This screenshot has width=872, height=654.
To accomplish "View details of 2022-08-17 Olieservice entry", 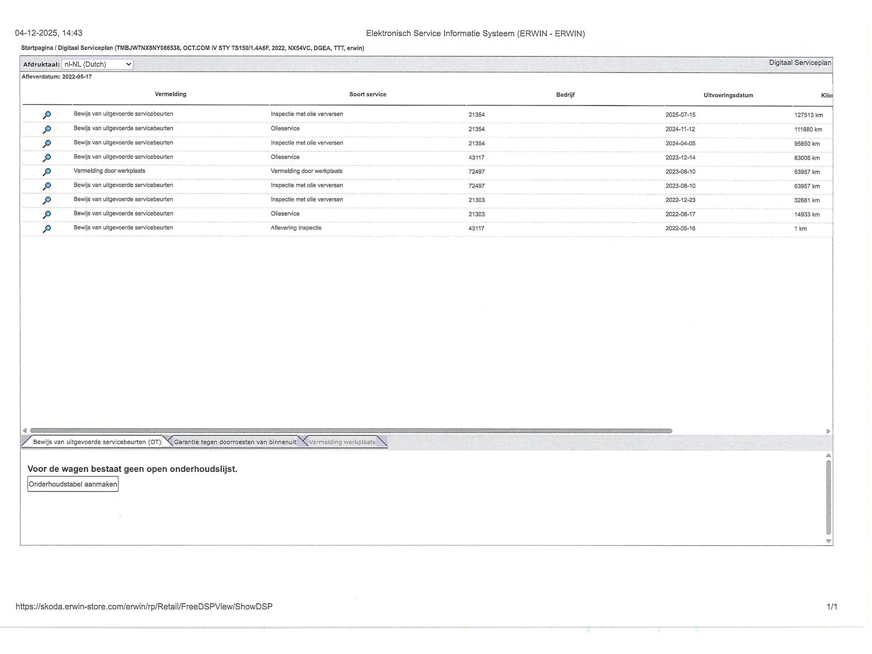I will point(47,214).
